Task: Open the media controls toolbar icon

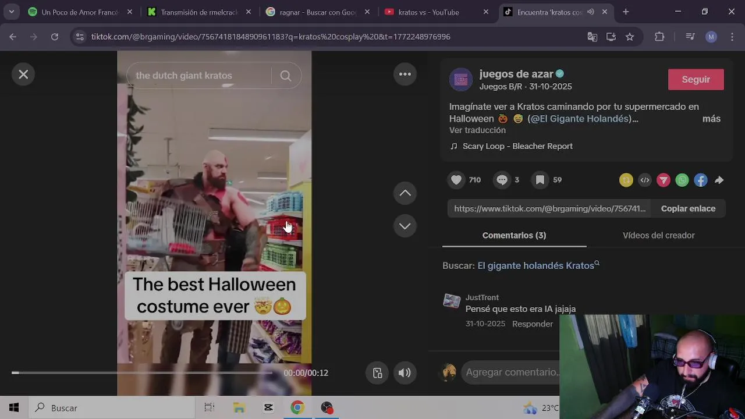Action: (x=690, y=37)
